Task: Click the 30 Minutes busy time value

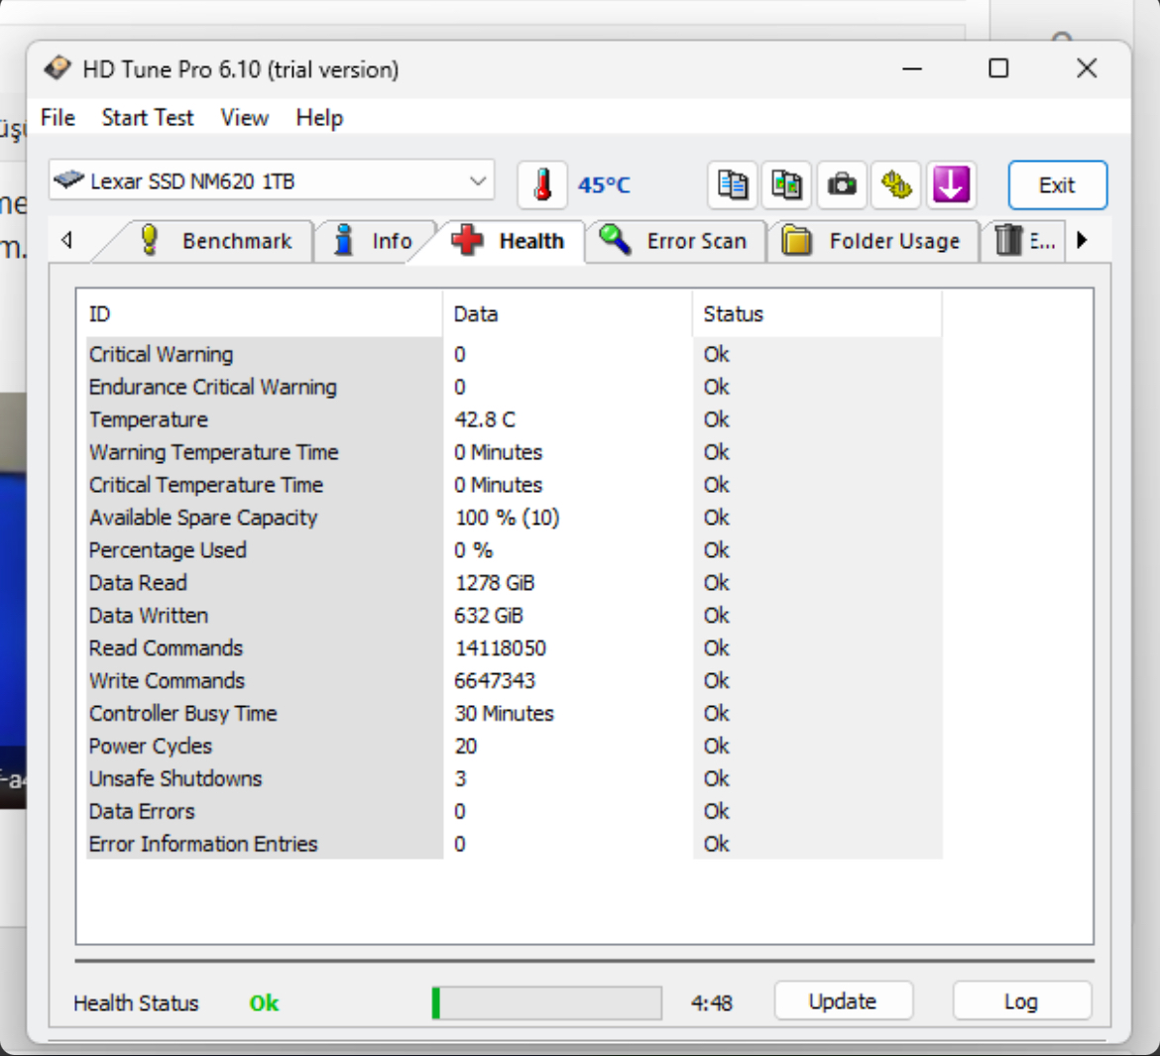Action: pyautogui.click(x=505, y=713)
